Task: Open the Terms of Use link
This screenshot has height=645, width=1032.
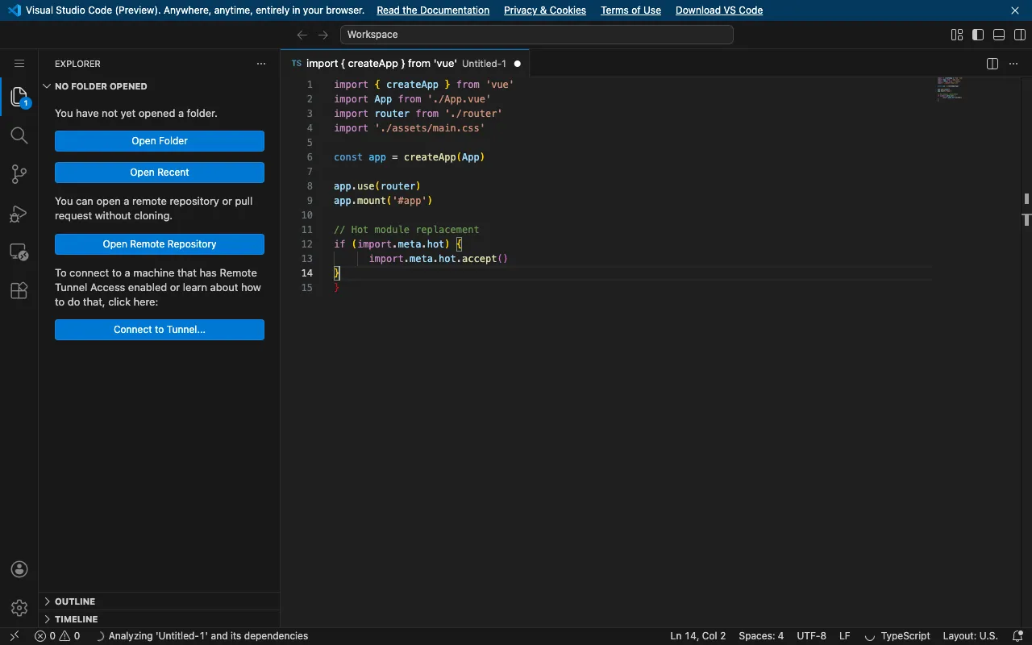Action: click(x=630, y=10)
